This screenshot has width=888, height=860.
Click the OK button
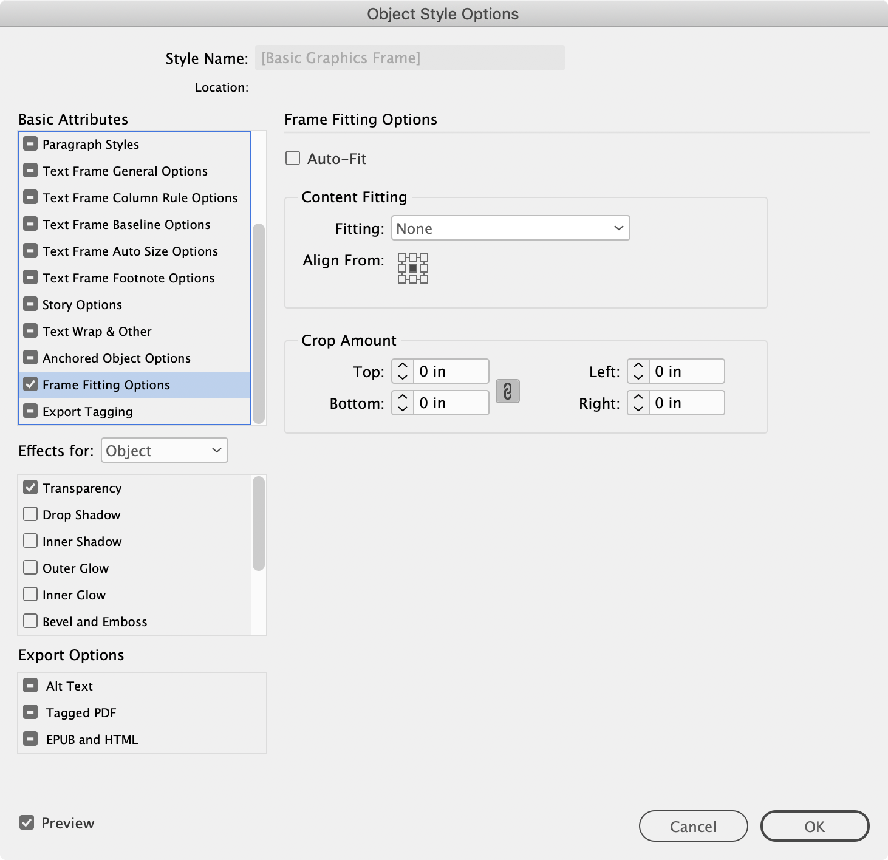coord(815,826)
